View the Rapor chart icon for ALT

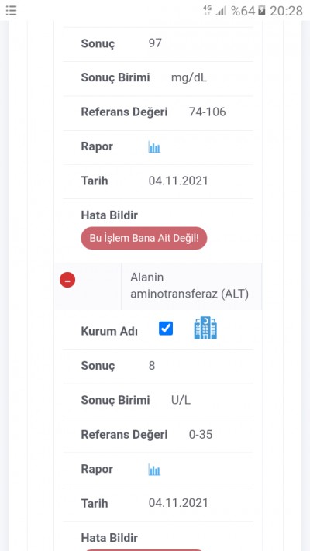154,470
